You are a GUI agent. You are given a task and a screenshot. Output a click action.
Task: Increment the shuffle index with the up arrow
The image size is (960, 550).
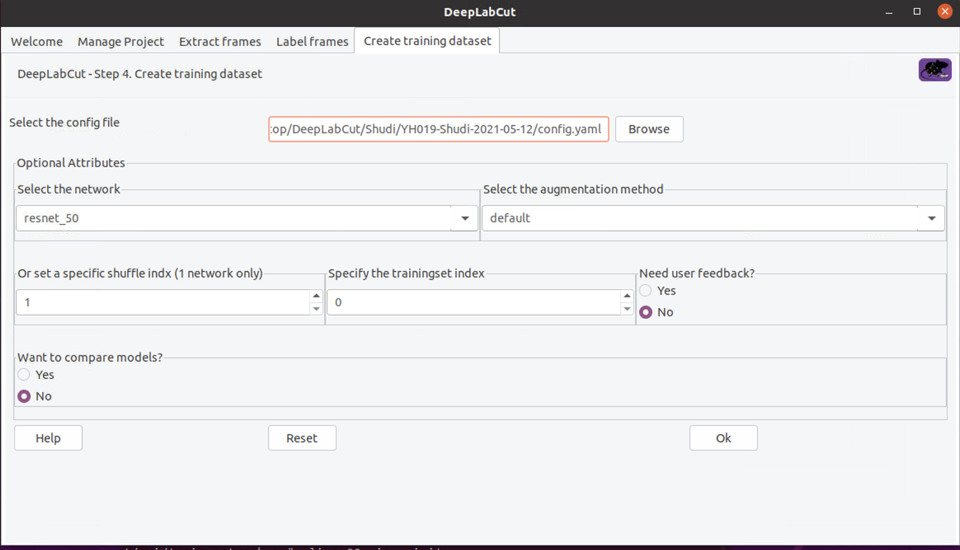(x=316, y=295)
